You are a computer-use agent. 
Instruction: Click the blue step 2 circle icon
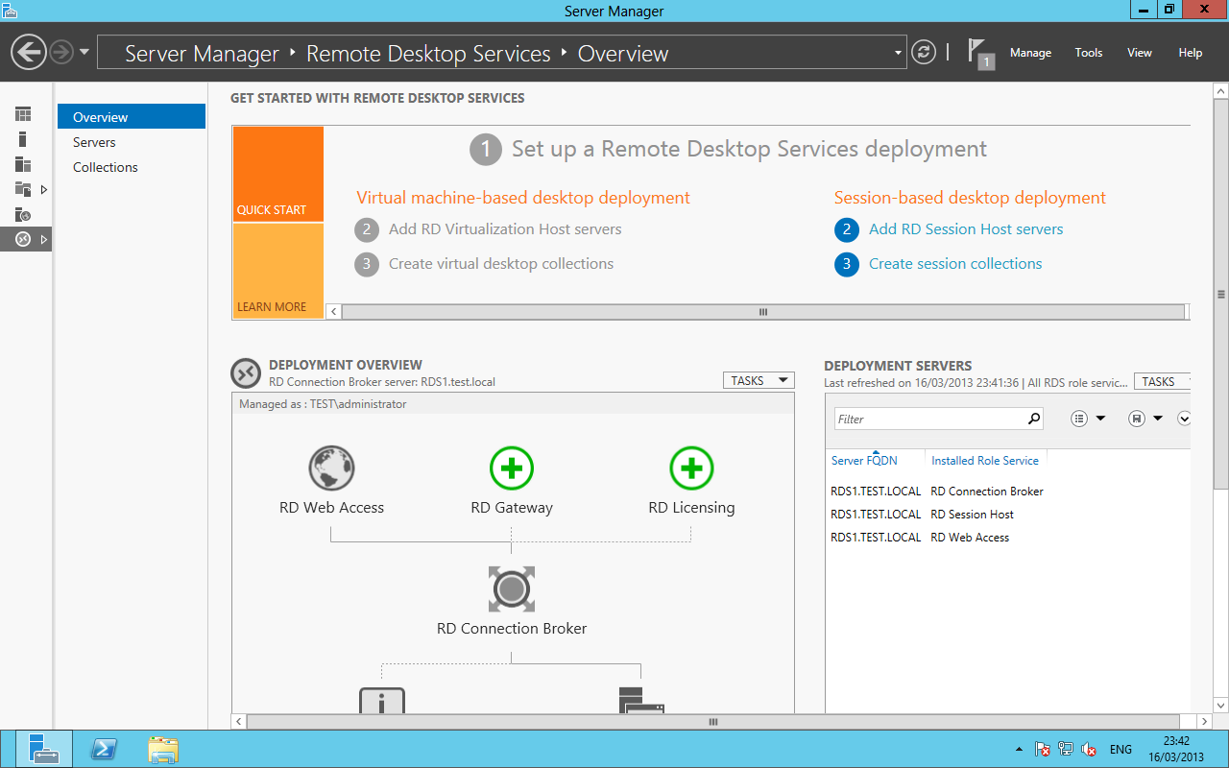point(847,229)
